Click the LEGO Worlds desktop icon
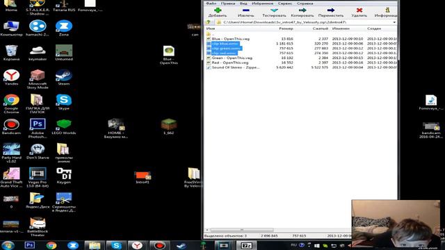 (63, 126)
